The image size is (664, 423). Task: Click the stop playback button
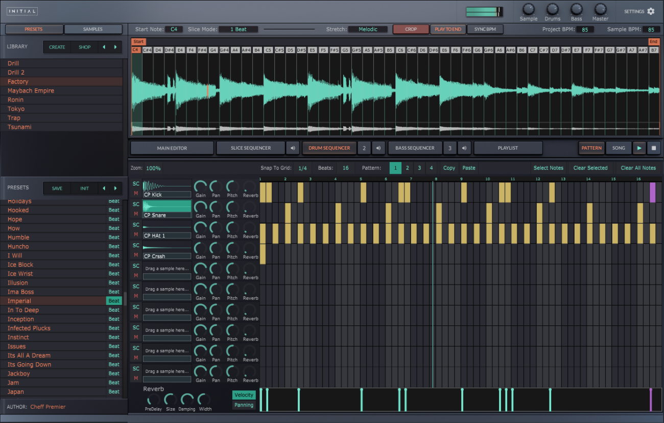coord(654,148)
